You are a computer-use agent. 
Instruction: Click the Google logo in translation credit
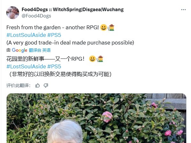pyautogui.click(x=19, y=50)
